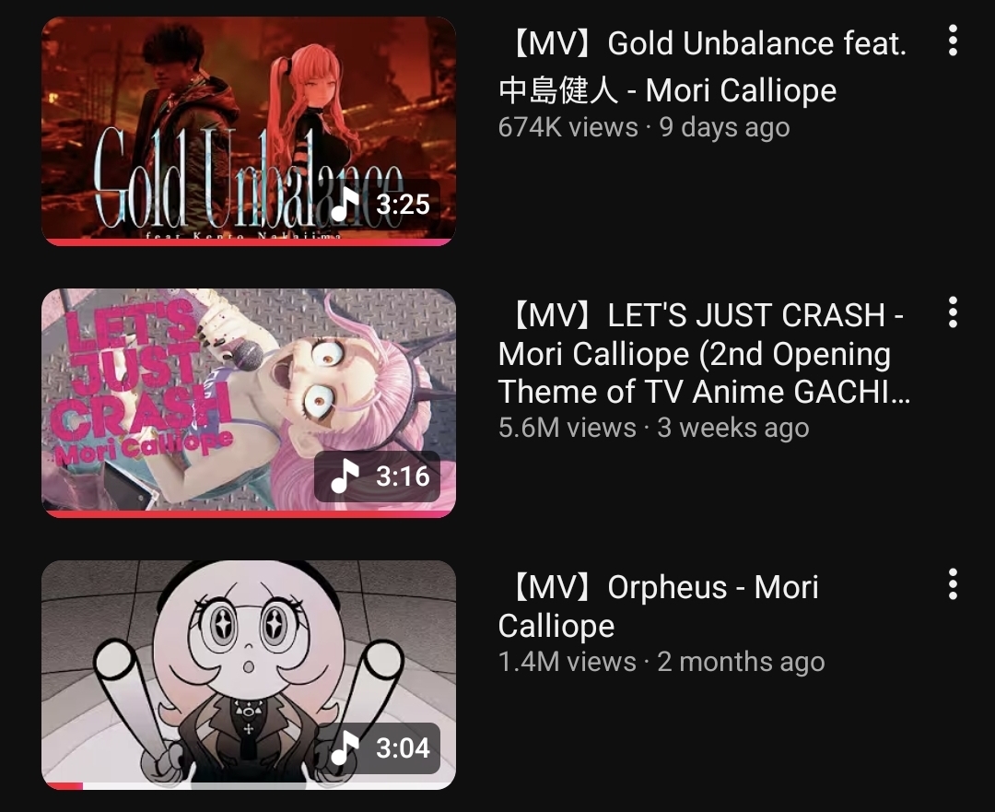Click music note icon on LET'S JUST CRASH thumbnail

[x=345, y=477]
